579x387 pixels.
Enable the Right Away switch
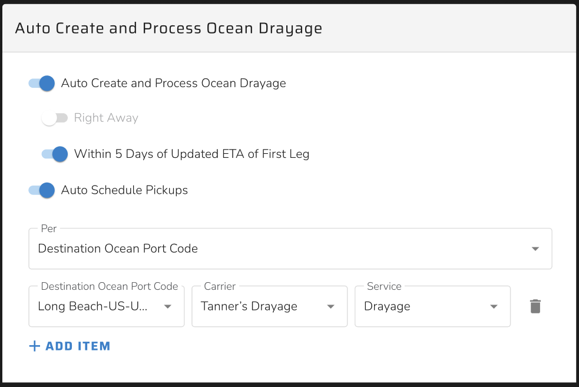click(55, 118)
